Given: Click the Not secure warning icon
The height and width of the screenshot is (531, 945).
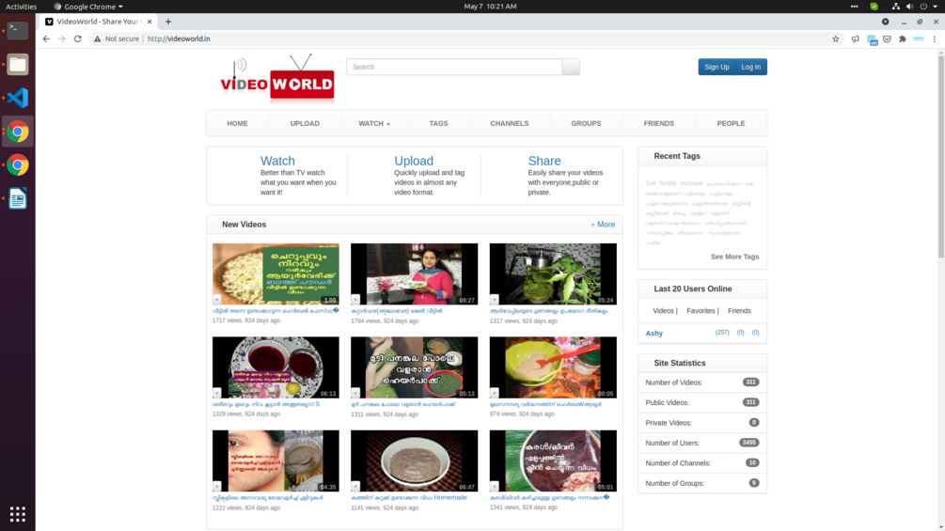Looking at the screenshot, I should 97,39.
